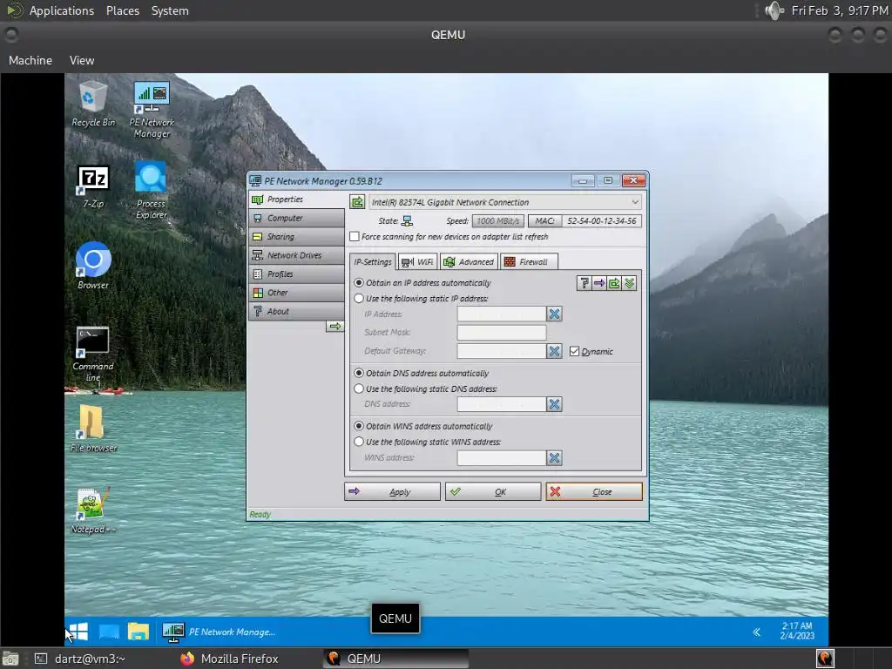Select Use the following static IP address
This screenshot has height=669, width=892.
coord(358,298)
